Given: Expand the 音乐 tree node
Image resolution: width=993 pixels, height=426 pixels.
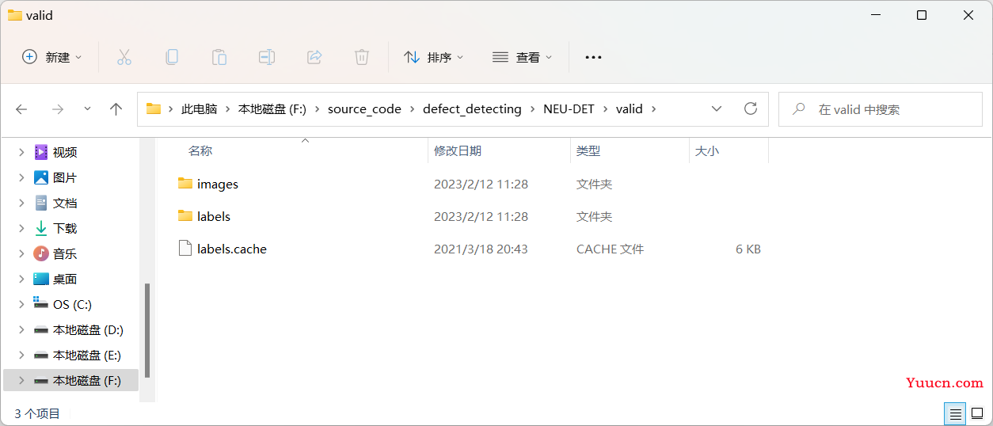Looking at the screenshot, I should [x=21, y=253].
